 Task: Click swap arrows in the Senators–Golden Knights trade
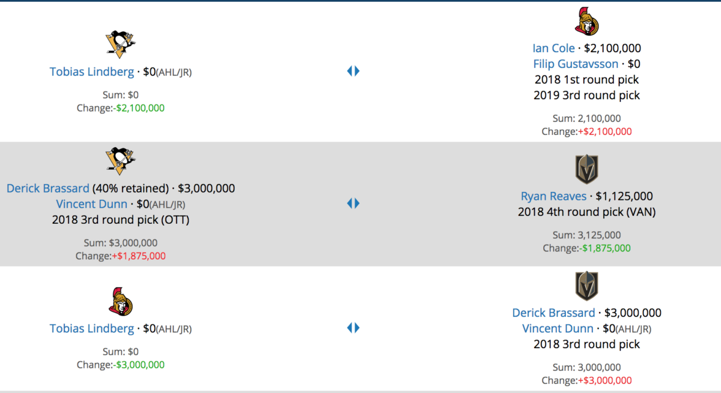point(353,328)
